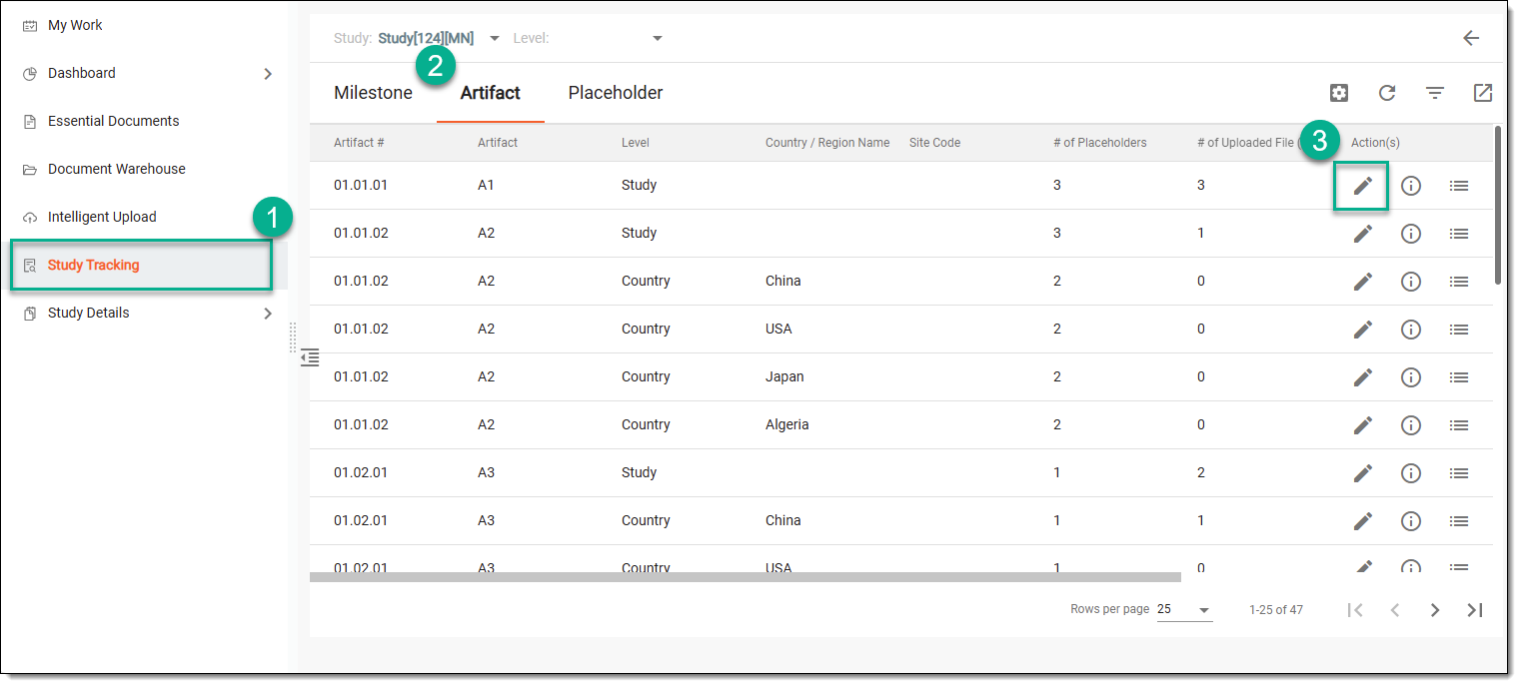1520x686 pixels.
Task: Show info for the A2 China row
Action: tap(1410, 282)
